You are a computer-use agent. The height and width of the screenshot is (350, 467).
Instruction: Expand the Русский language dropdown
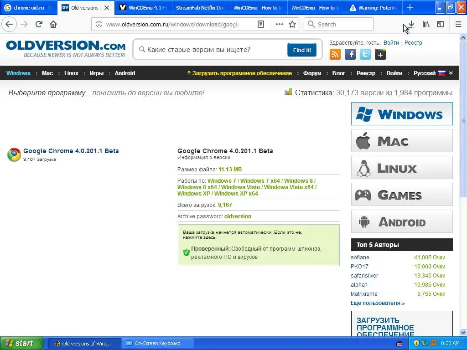click(x=433, y=73)
